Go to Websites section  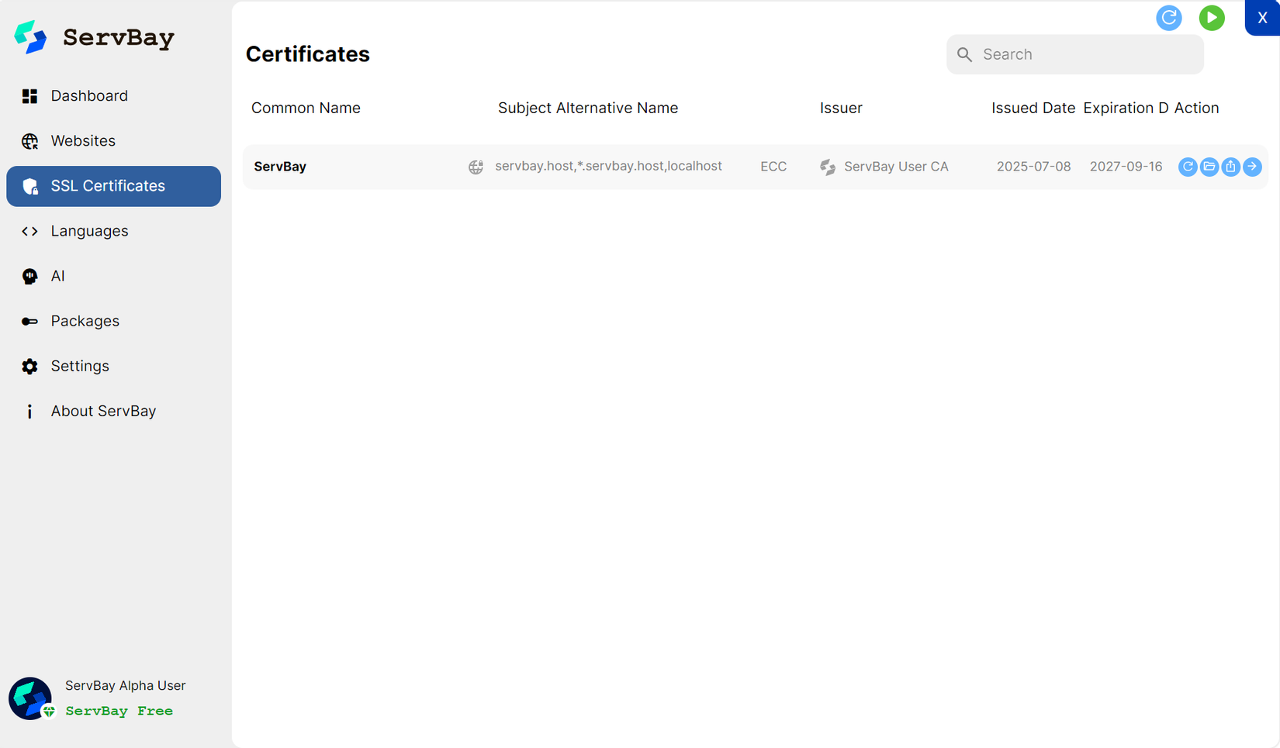point(83,141)
